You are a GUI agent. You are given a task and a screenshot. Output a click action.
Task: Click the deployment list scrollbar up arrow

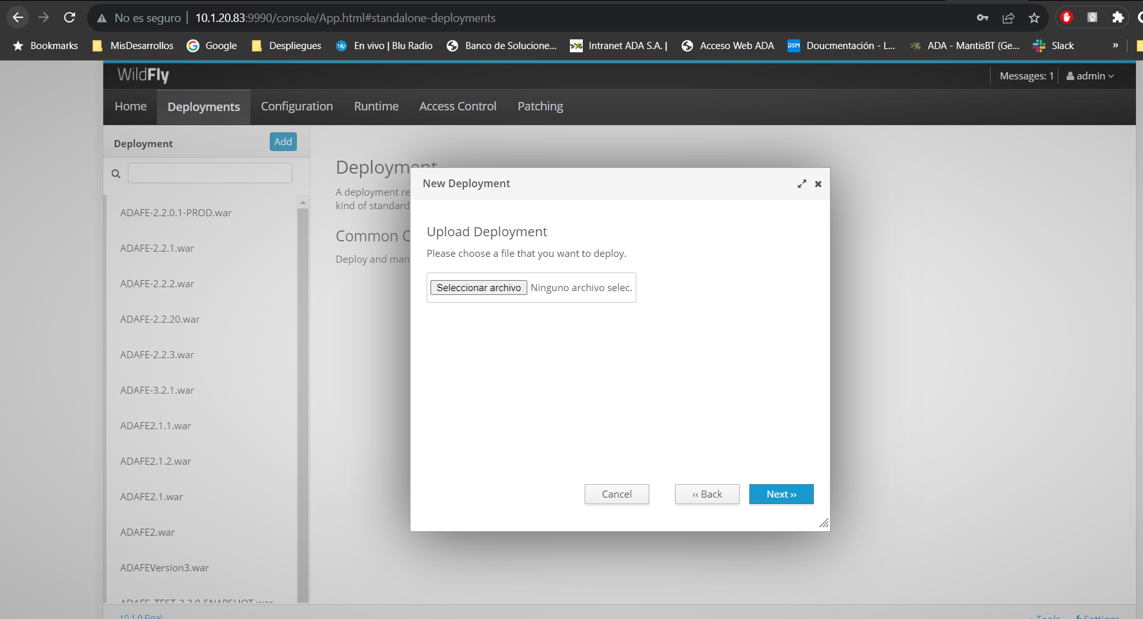pyautogui.click(x=303, y=203)
